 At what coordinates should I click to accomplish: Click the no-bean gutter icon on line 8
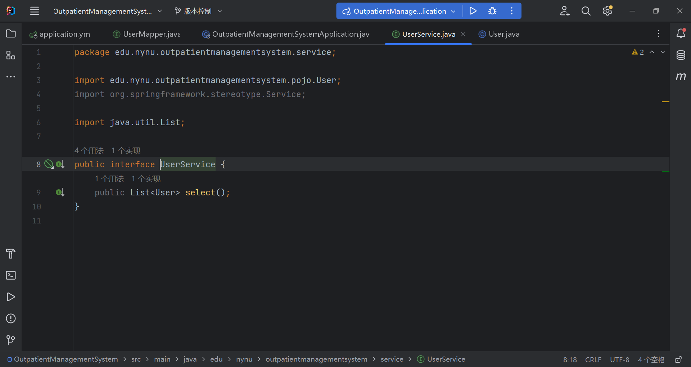pyautogui.click(x=49, y=164)
